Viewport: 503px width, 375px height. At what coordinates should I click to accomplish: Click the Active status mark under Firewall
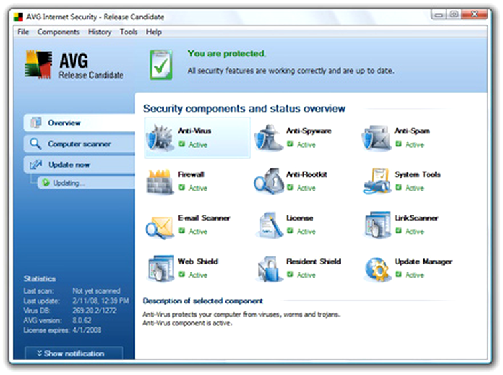point(182,187)
